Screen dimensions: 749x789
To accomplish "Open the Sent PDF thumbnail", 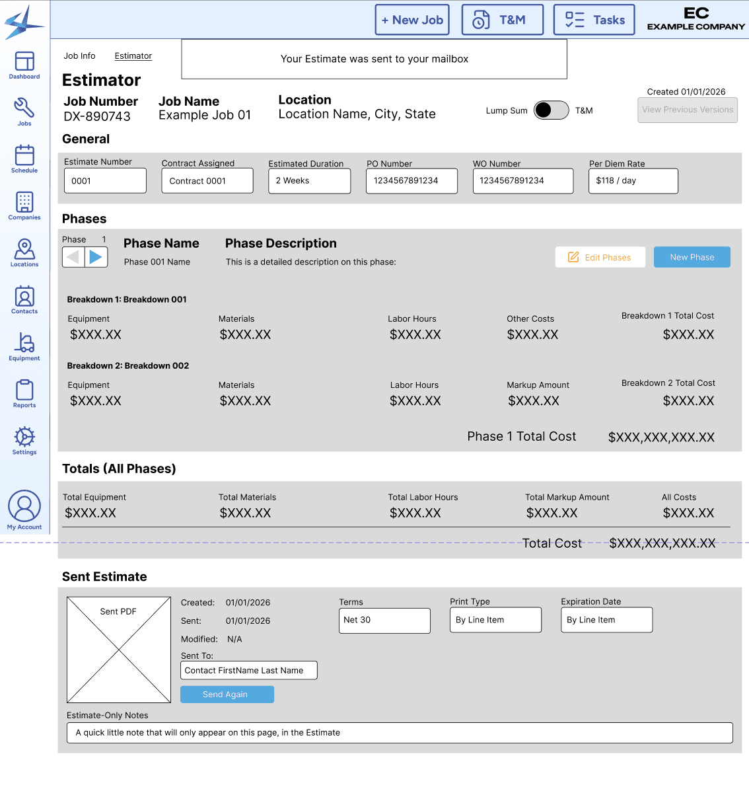I will (x=119, y=650).
